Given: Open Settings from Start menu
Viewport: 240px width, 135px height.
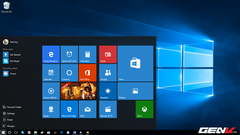Looking at the screenshot, I should (x=9, y=113).
